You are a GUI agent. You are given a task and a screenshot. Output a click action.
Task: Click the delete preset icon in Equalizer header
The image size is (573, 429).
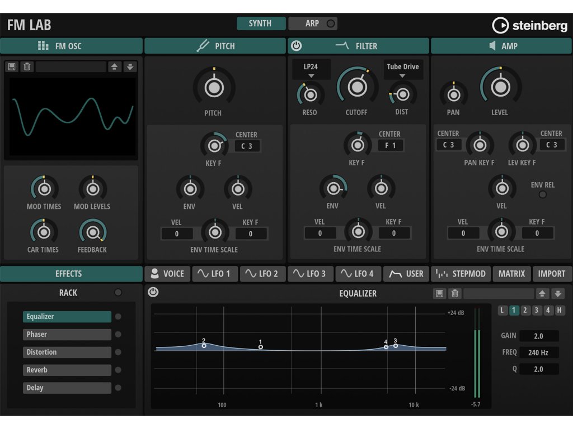tap(455, 293)
